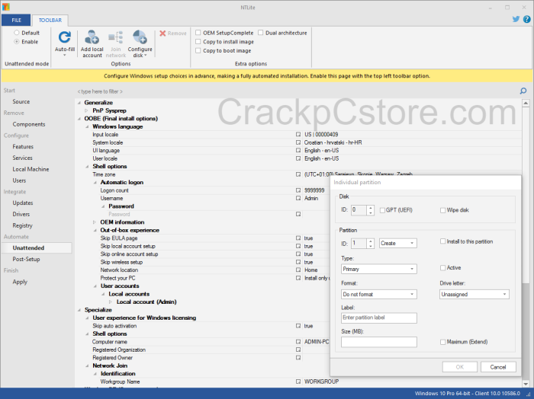
Task: Click edit icon for Workgroup Name row
Action: tap(298, 381)
